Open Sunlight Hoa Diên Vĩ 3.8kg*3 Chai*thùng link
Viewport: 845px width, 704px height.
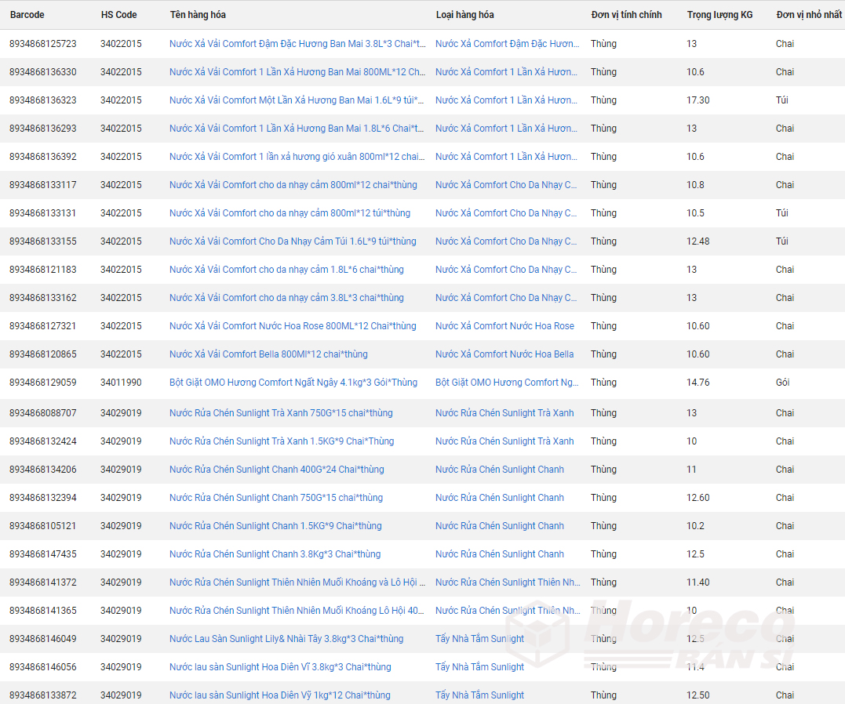280,667
